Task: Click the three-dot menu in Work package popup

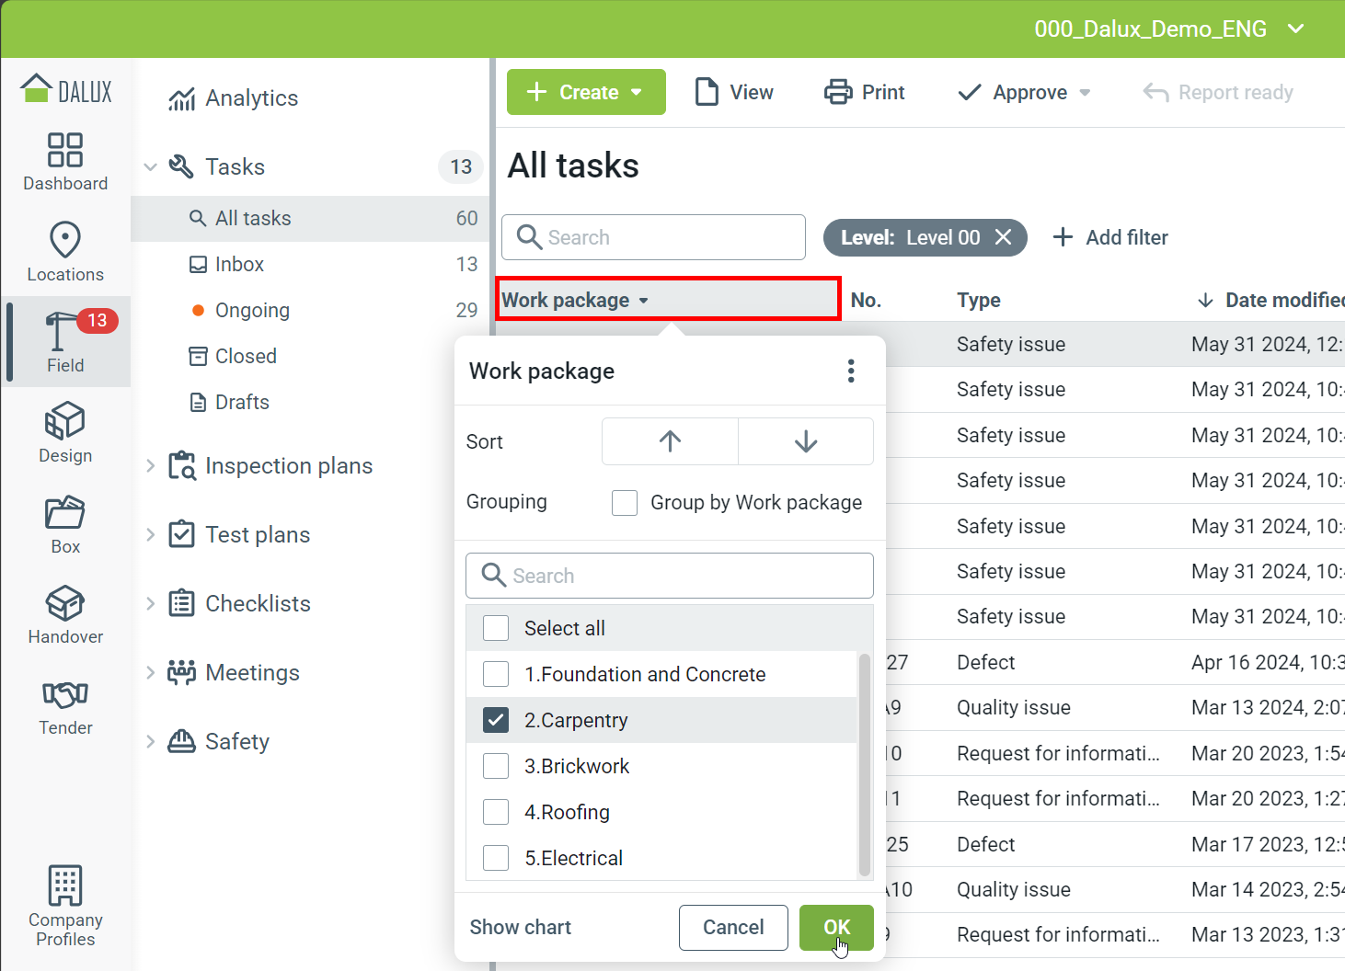Action: click(851, 371)
